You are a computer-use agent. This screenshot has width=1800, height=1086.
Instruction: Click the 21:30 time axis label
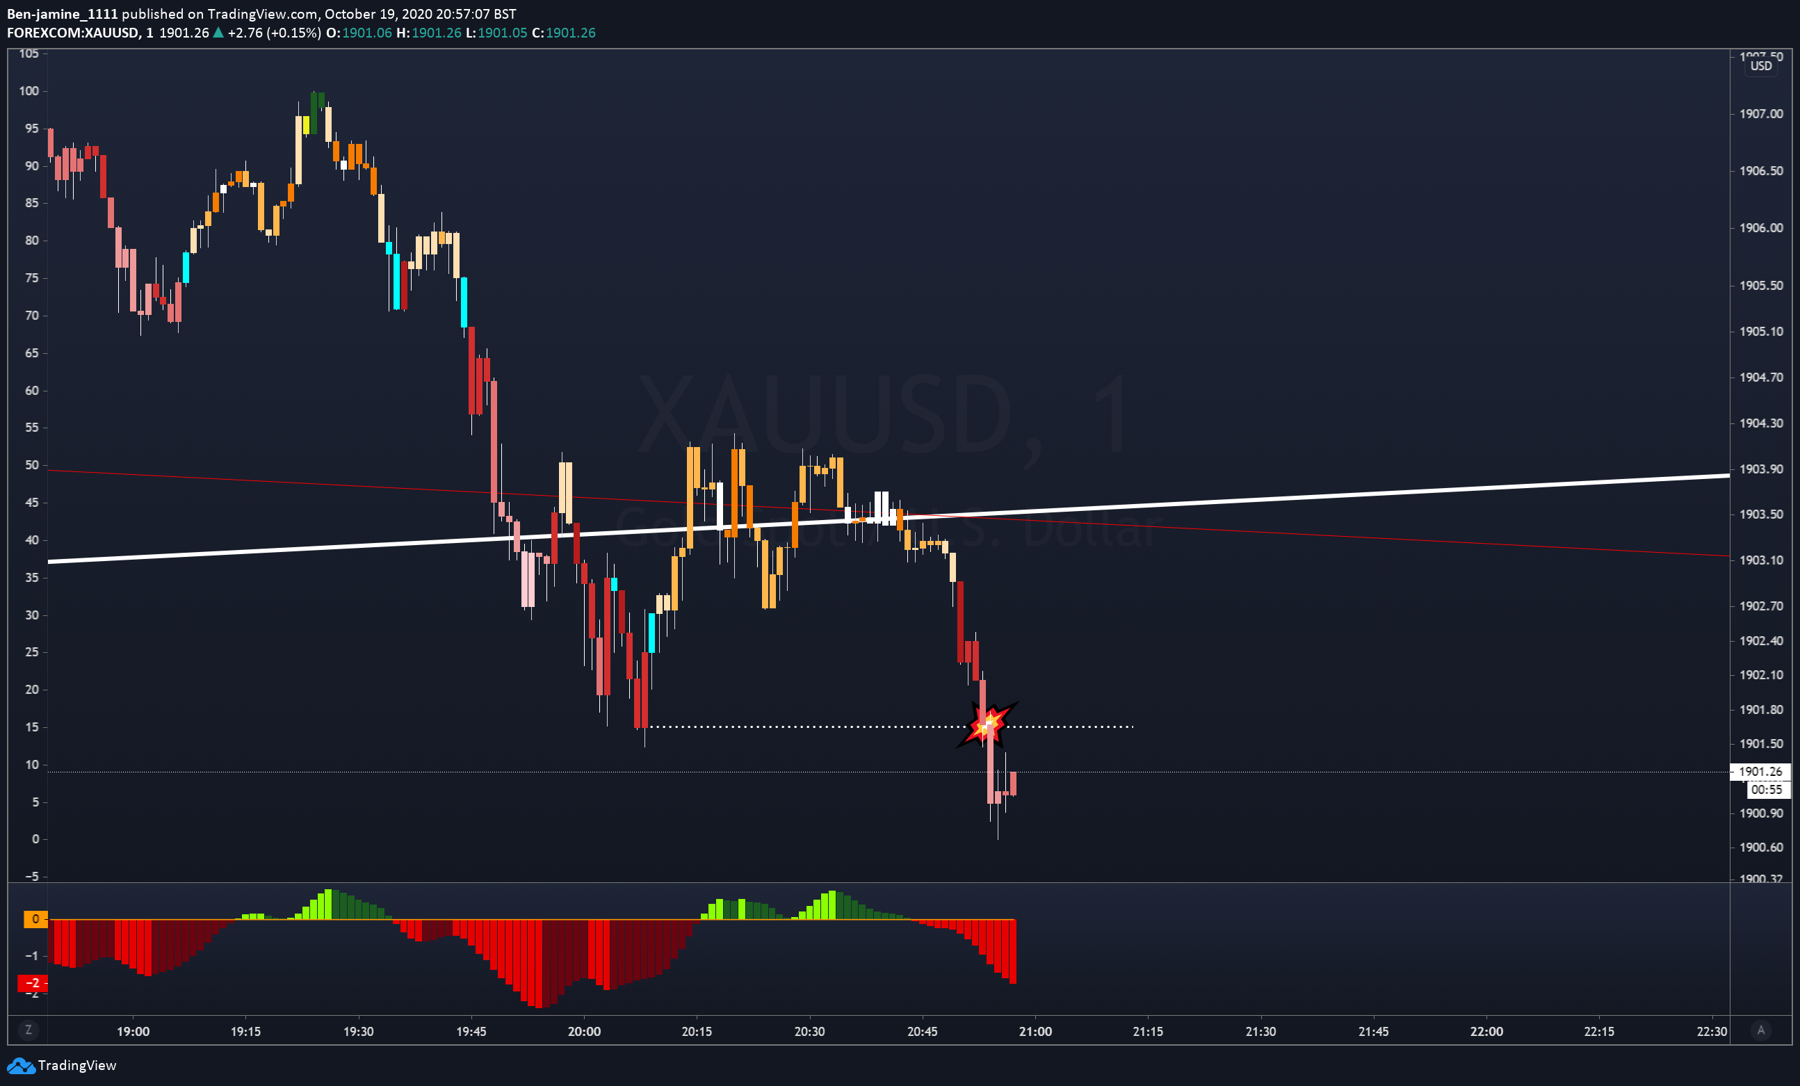[1261, 1031]
